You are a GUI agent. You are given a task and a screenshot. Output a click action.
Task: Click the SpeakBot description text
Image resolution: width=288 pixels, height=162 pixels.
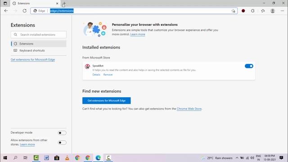point(144,70)
